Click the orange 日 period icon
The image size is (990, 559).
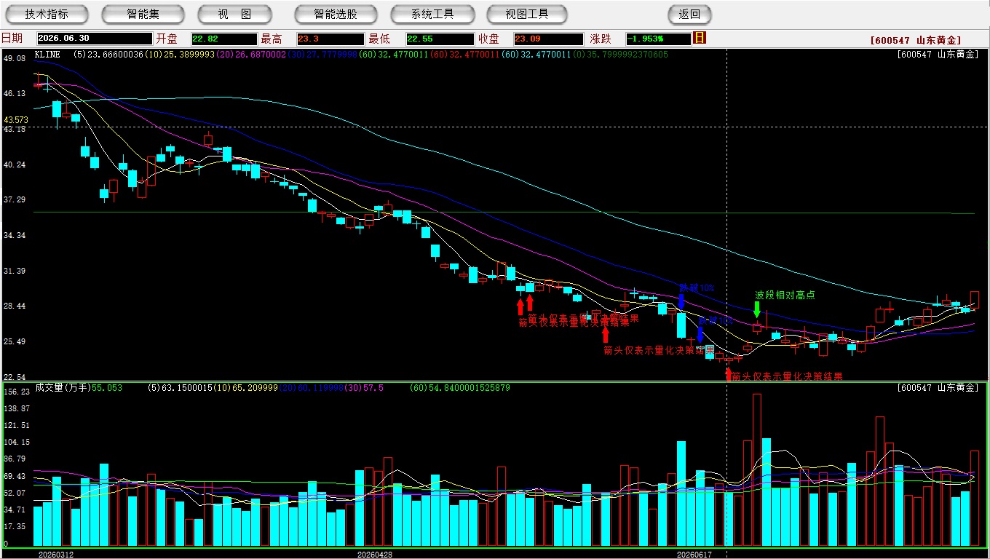click(700, 38)
